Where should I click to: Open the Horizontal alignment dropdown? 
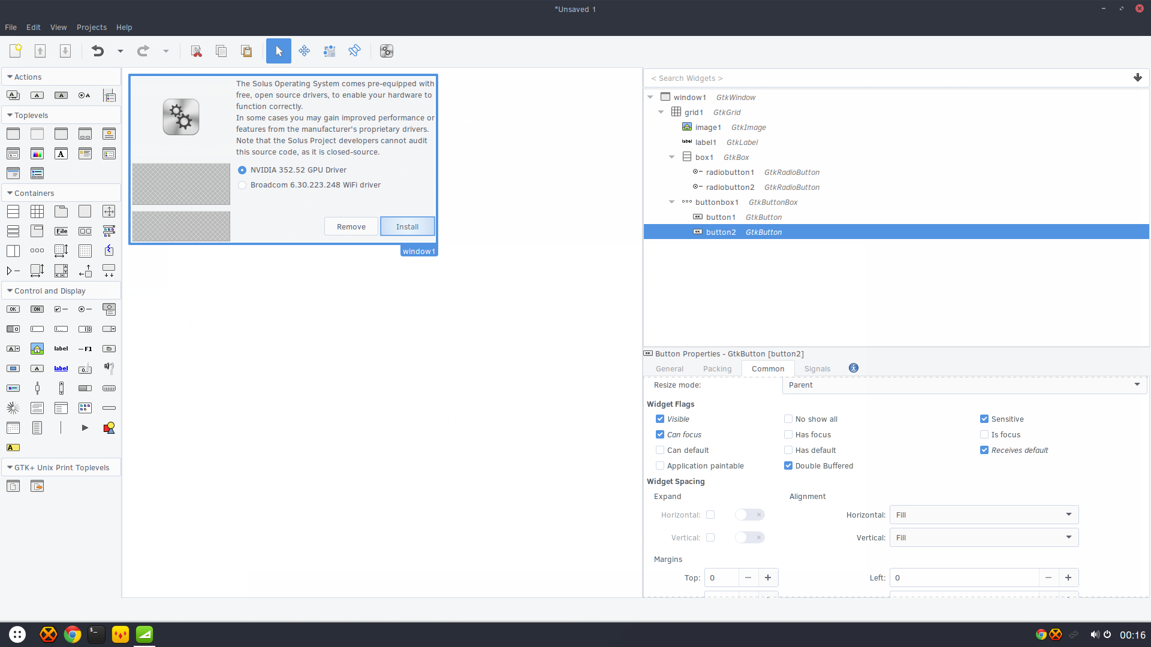[984, 515]
